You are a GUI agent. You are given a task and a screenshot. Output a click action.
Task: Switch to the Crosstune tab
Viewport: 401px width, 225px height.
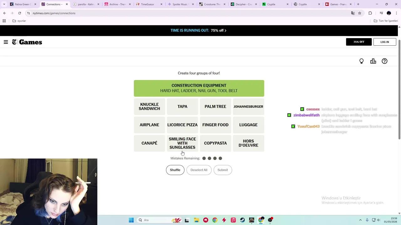(x=212, y=4)
